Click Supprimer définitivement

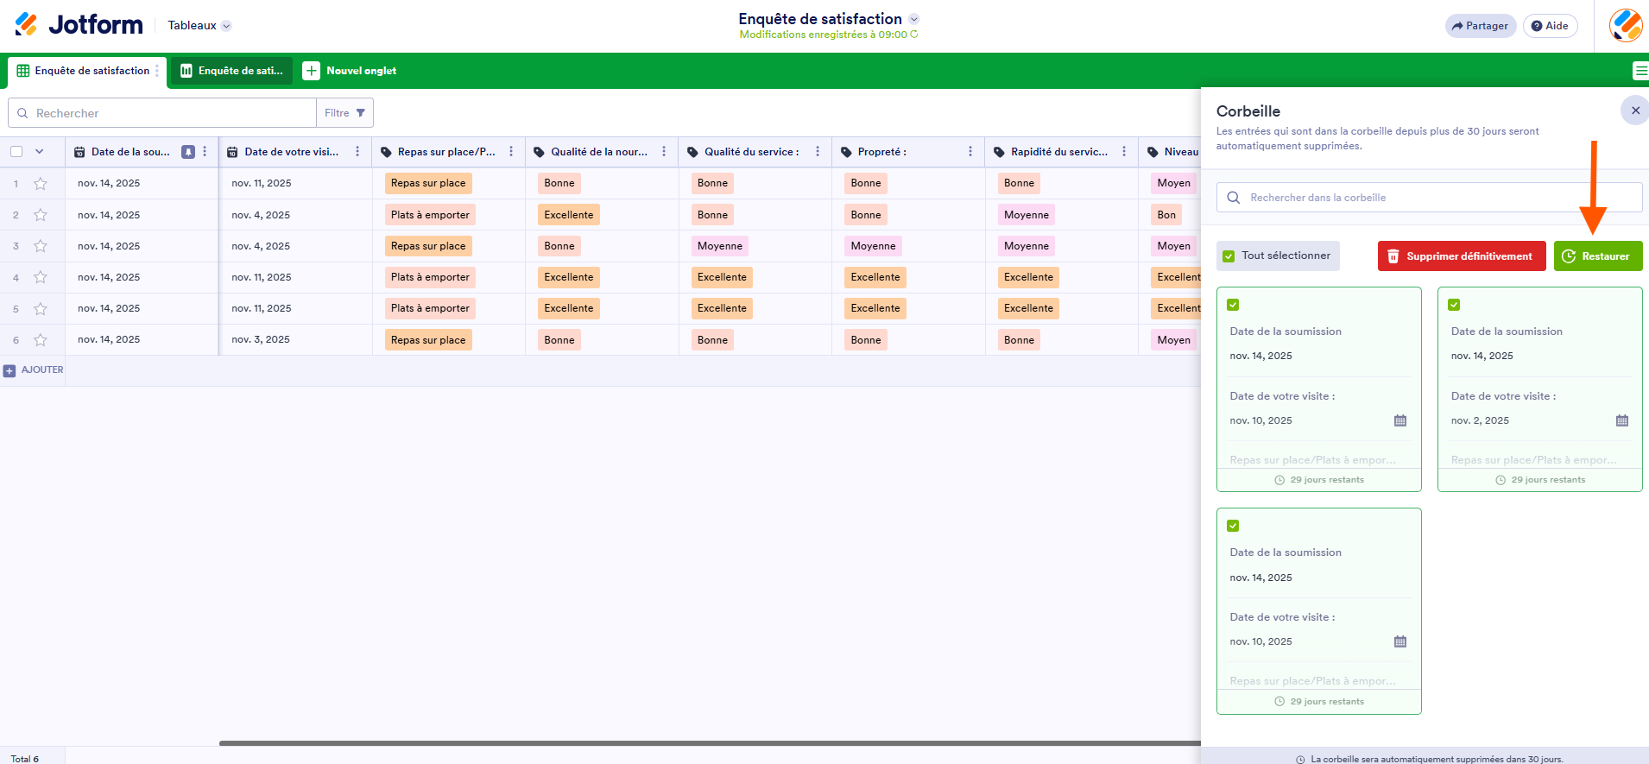click(1462, 256)
